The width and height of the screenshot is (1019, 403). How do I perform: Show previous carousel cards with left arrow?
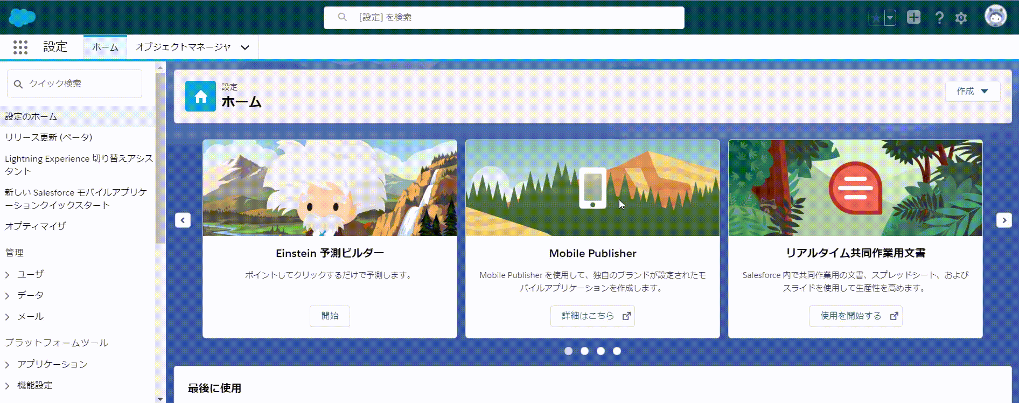point(183,220)
